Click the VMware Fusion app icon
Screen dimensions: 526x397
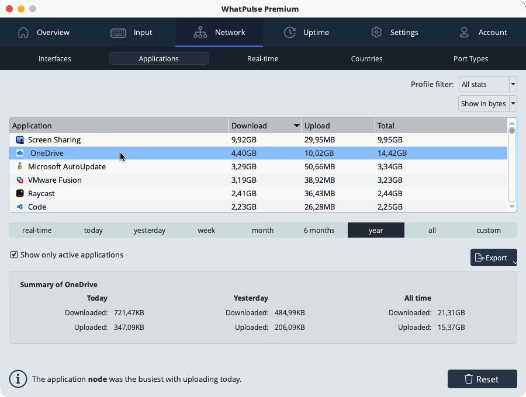pos(20,180)
